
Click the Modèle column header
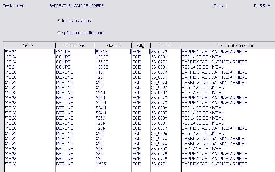(113, 45)
